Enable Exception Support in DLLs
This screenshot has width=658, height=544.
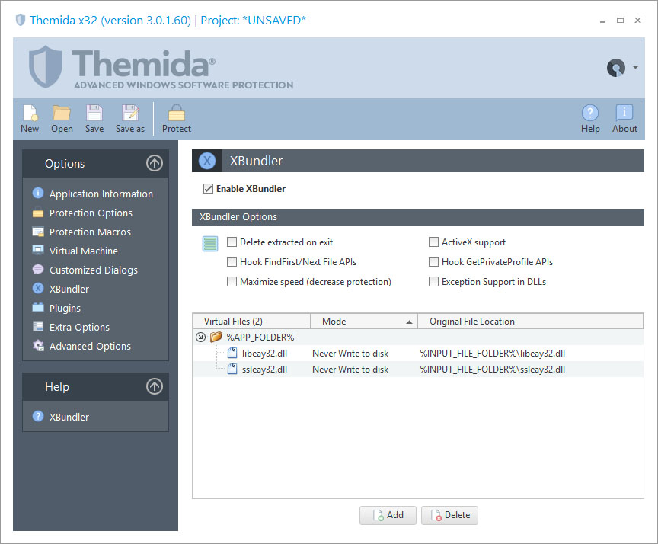(x=433, y=282)
